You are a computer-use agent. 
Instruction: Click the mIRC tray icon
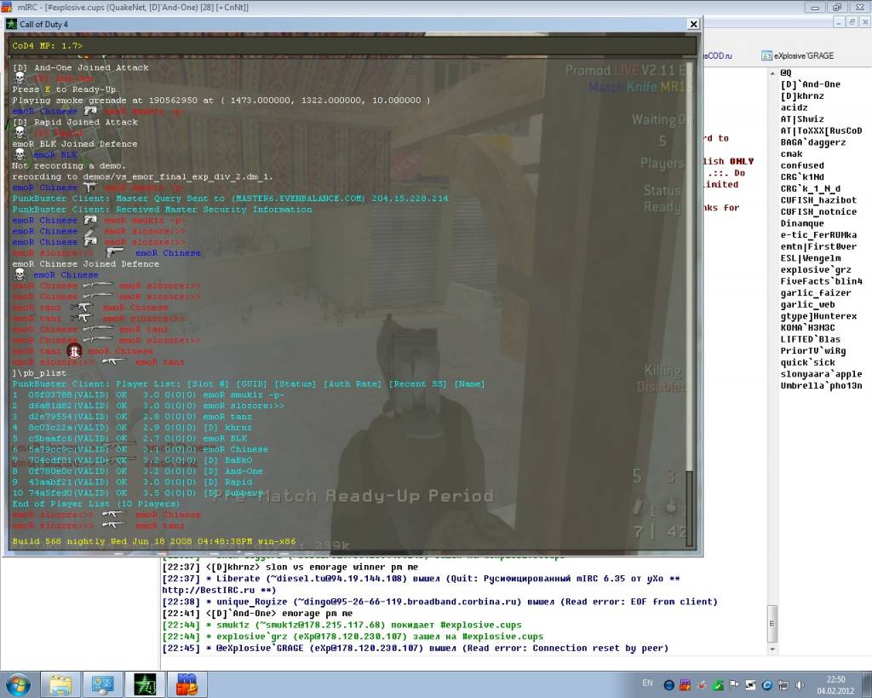tap(686, 684)
